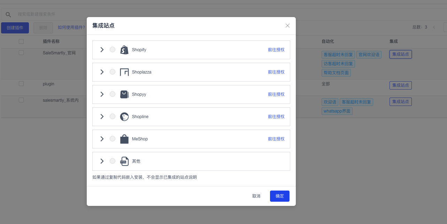Click the search magnifier icon

[x=8, y=14]
